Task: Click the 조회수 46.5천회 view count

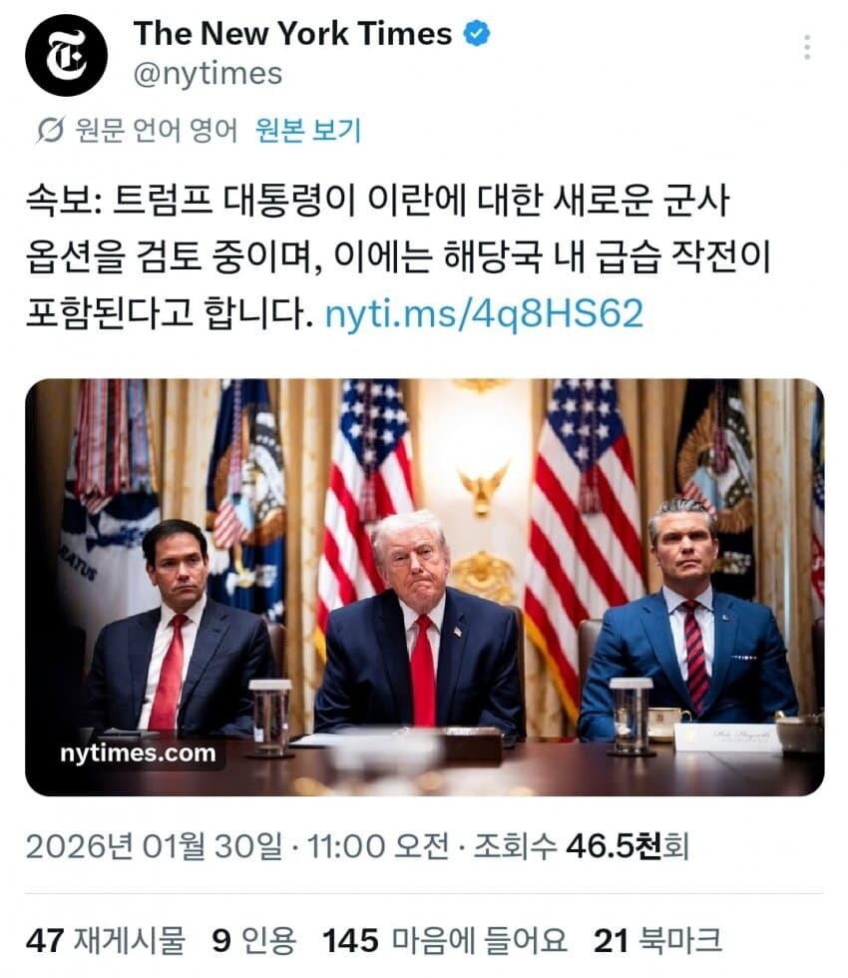Action: pyautogui.click(x=581, y=846)
